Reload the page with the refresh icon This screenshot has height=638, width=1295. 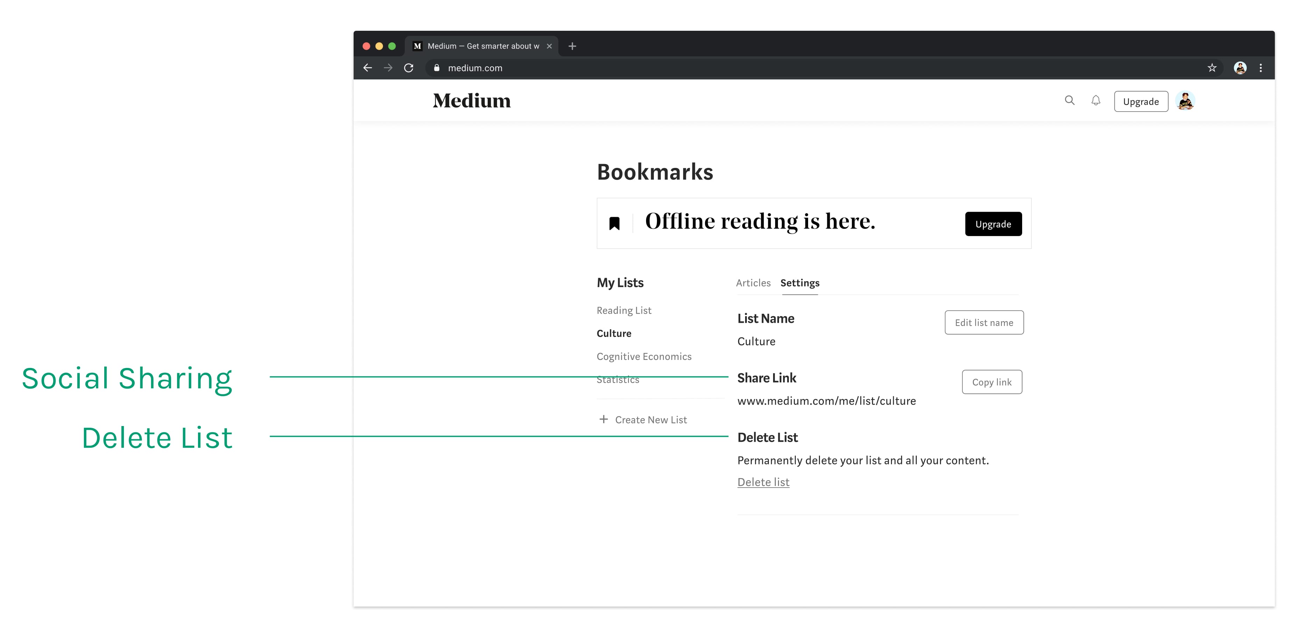pyautogui.click(x=409, y=68)
